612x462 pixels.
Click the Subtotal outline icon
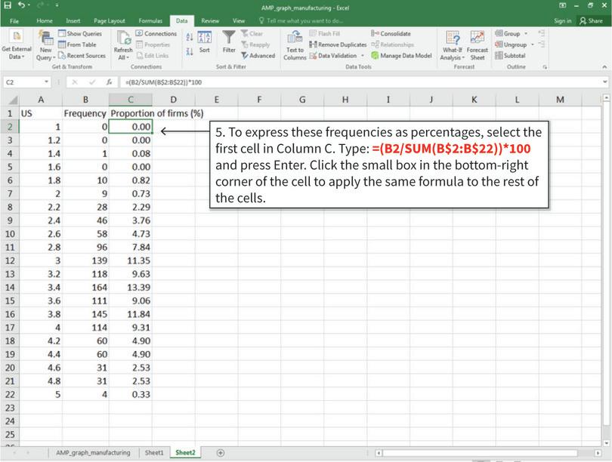pos(499,55)
